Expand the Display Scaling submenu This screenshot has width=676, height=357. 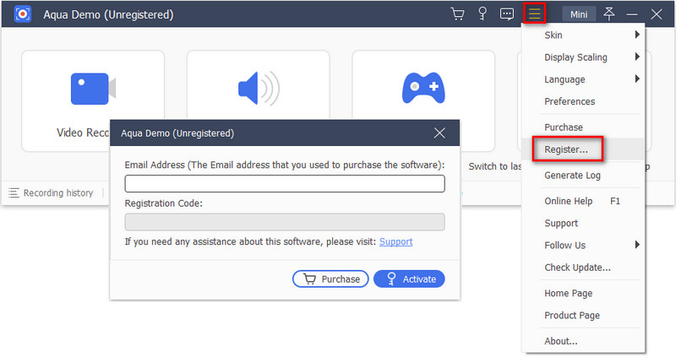tap(583, 57)
